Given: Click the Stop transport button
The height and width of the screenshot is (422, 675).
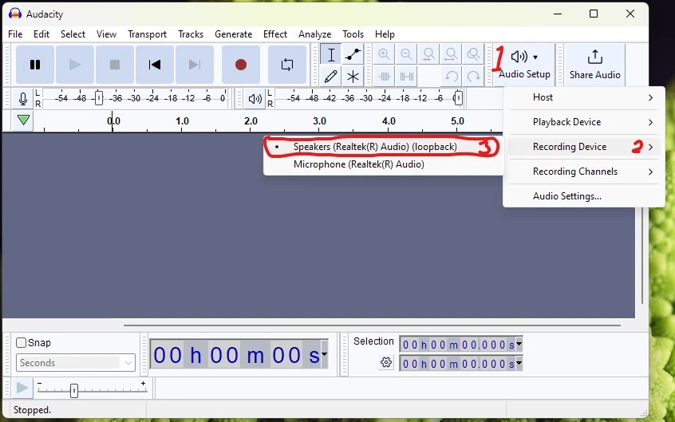Looking at the screenshot, I should pos(115,65).
